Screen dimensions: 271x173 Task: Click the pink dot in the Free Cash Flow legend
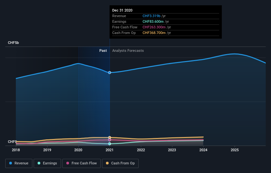coord(68,163)
